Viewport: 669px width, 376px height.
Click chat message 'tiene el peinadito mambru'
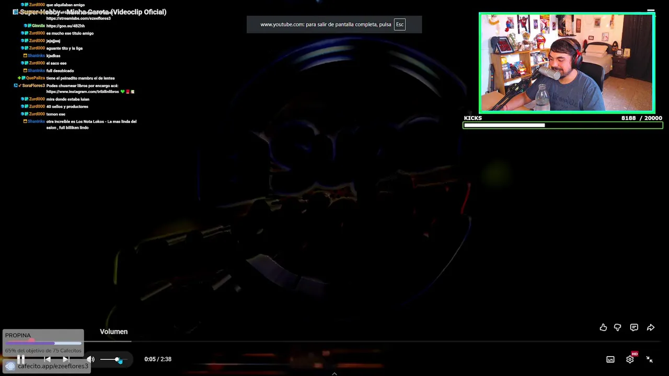pos(80,78)
